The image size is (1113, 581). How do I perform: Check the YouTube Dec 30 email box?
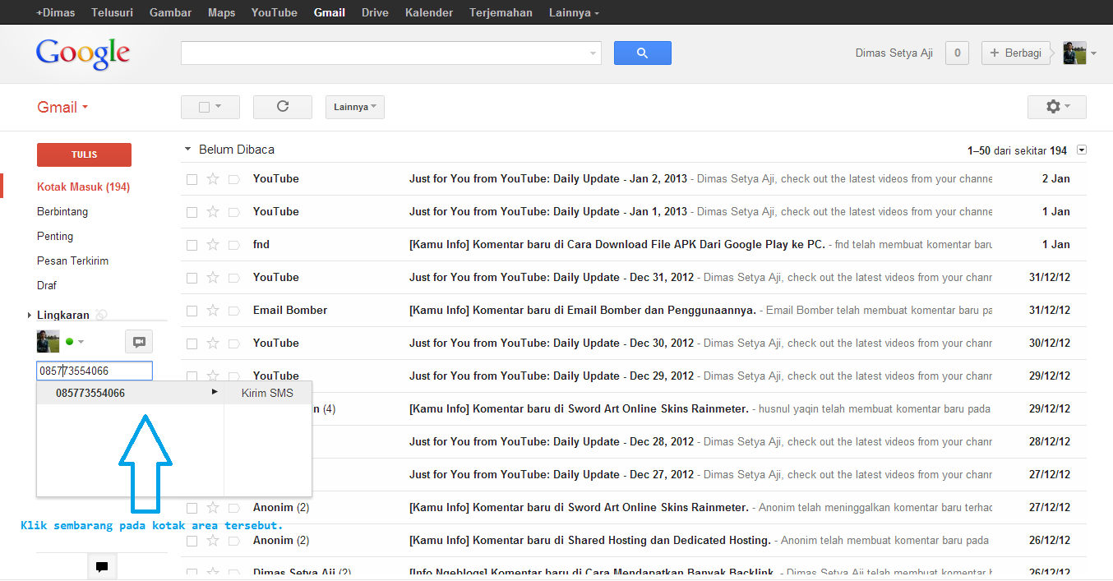pyautogui.click(x=192, y=344)
